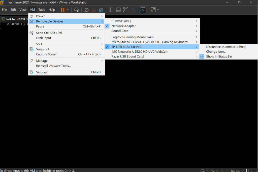
Task: Expand the Power submenu
Action: 67,16
